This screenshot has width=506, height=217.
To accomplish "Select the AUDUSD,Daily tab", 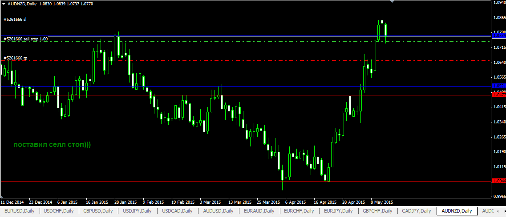I will (x=218, y=211).
